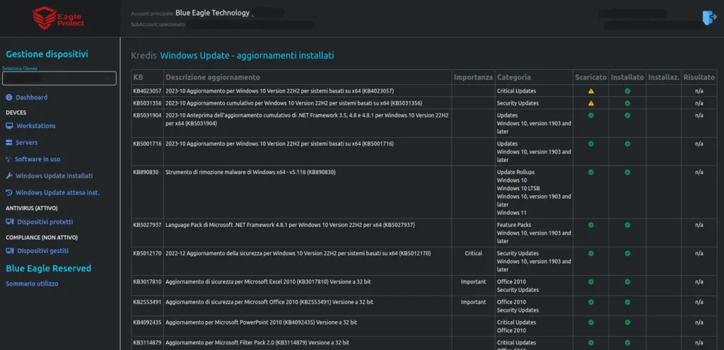
Task: Click the Scaricato column header
Action: (x=591, y=77)
